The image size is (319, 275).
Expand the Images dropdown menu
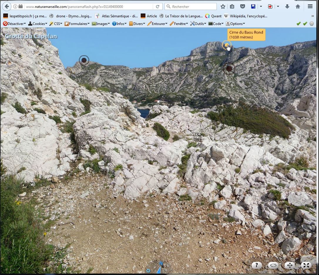[101, 24]
